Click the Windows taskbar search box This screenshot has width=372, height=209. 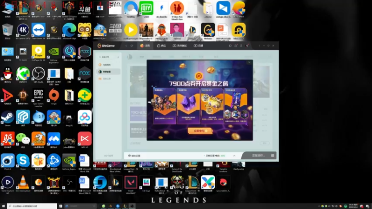tap(32, 206)
